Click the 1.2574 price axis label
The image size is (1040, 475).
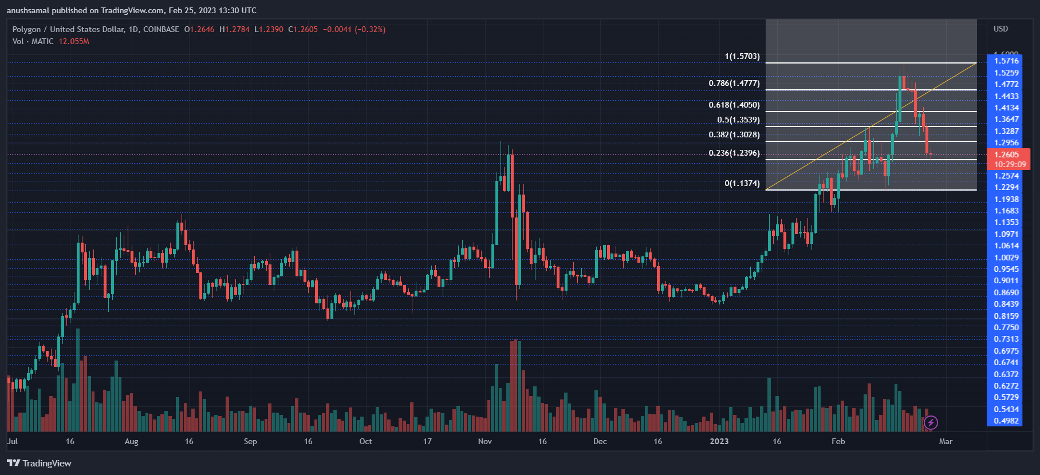tap(1007, 176)
